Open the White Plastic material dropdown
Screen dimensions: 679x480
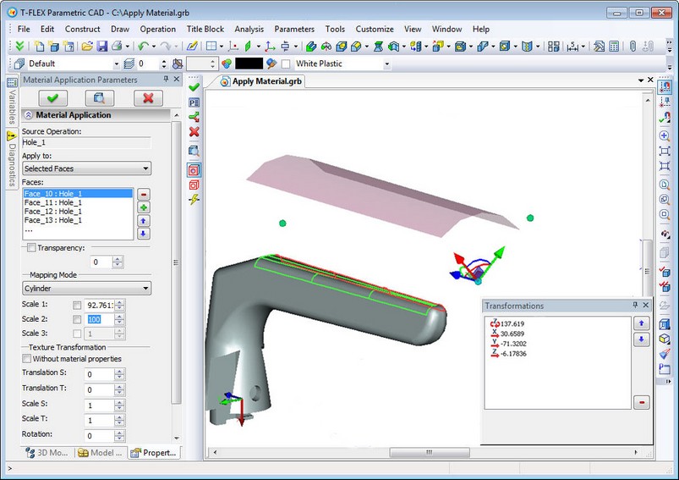click(x=387, y=63)
